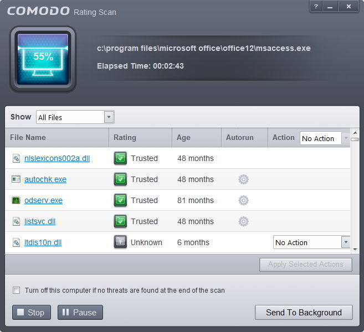
Task: Click the green Trusted shield for autochk.exe
Action: coord(120,179)
